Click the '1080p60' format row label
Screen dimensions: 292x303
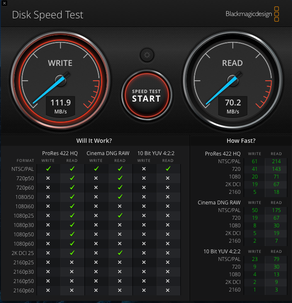[x=24, y=244]
